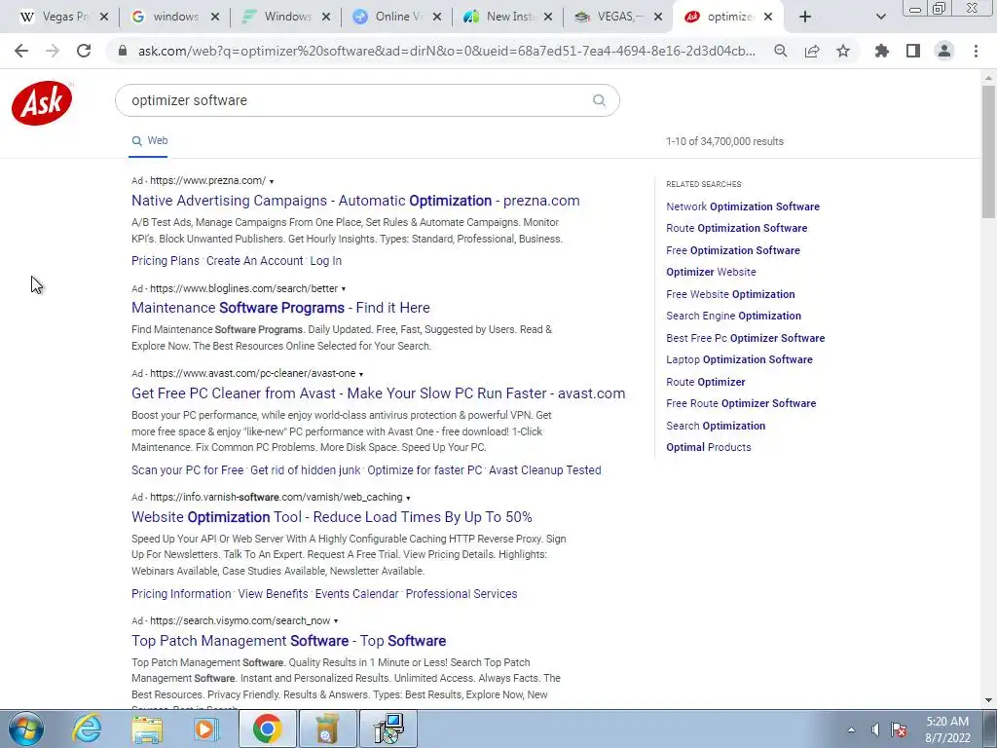Search Route Optimization Software
The image size is (997, 748).
coord(736,228)
